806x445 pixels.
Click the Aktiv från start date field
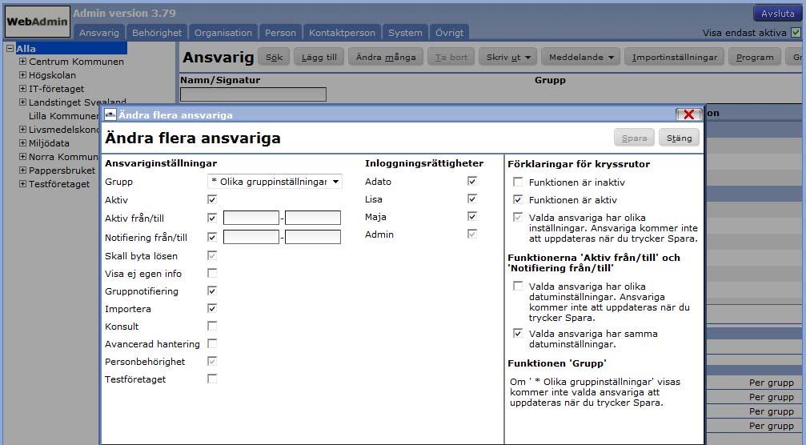251,218
